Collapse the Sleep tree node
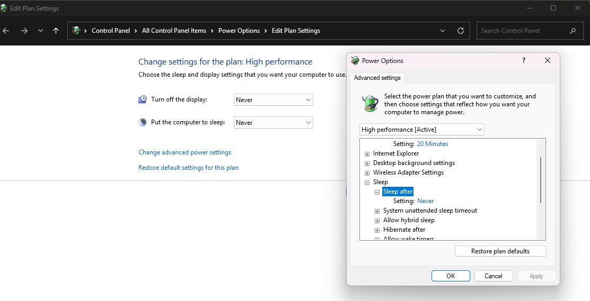 [367, 183]
